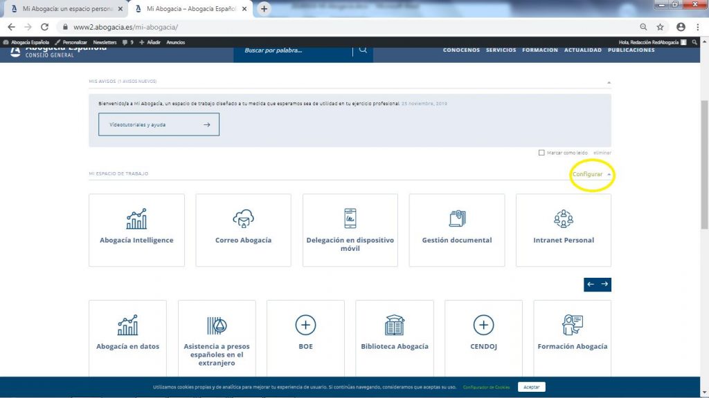Screen dimensions: 709x398
Task: Open the Hola, Redacción RedAbogacía account menu
Action: pos(652,42)
